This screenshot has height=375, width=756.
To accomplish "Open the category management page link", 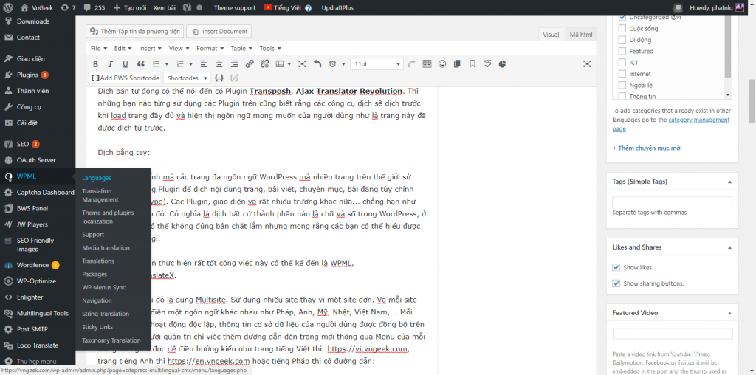I will pyautogui.click(x=670, y=124).
